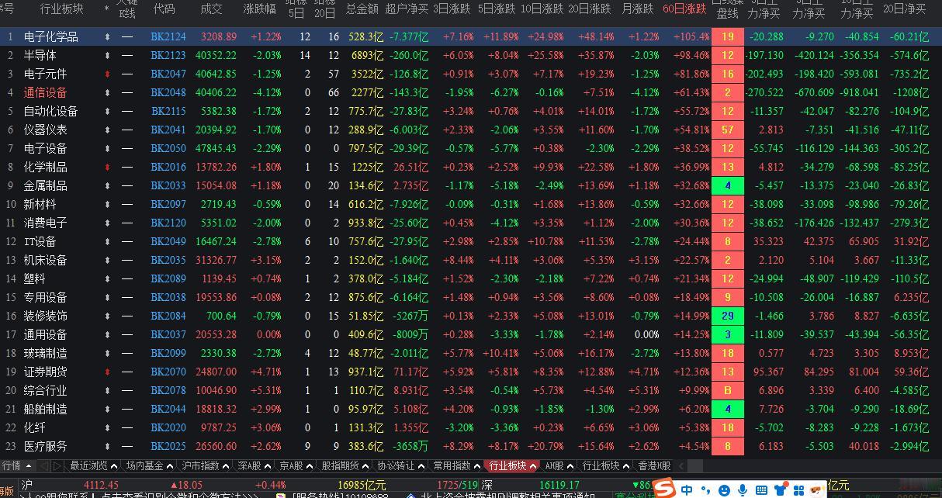The image size is (942, 498).
Task: Open the dropdown caret of 协议转让 tab
Action: click(421, 466)
